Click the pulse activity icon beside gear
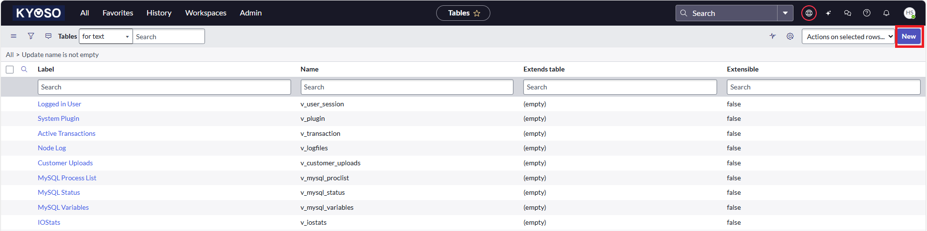The image size is (927, 231). pyautogui.click(x=773, y=36)
